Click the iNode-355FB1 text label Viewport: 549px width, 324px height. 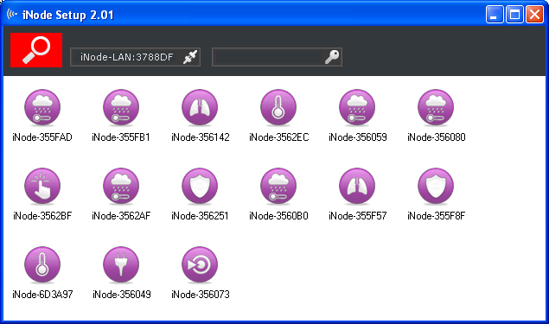click(121, 137)
